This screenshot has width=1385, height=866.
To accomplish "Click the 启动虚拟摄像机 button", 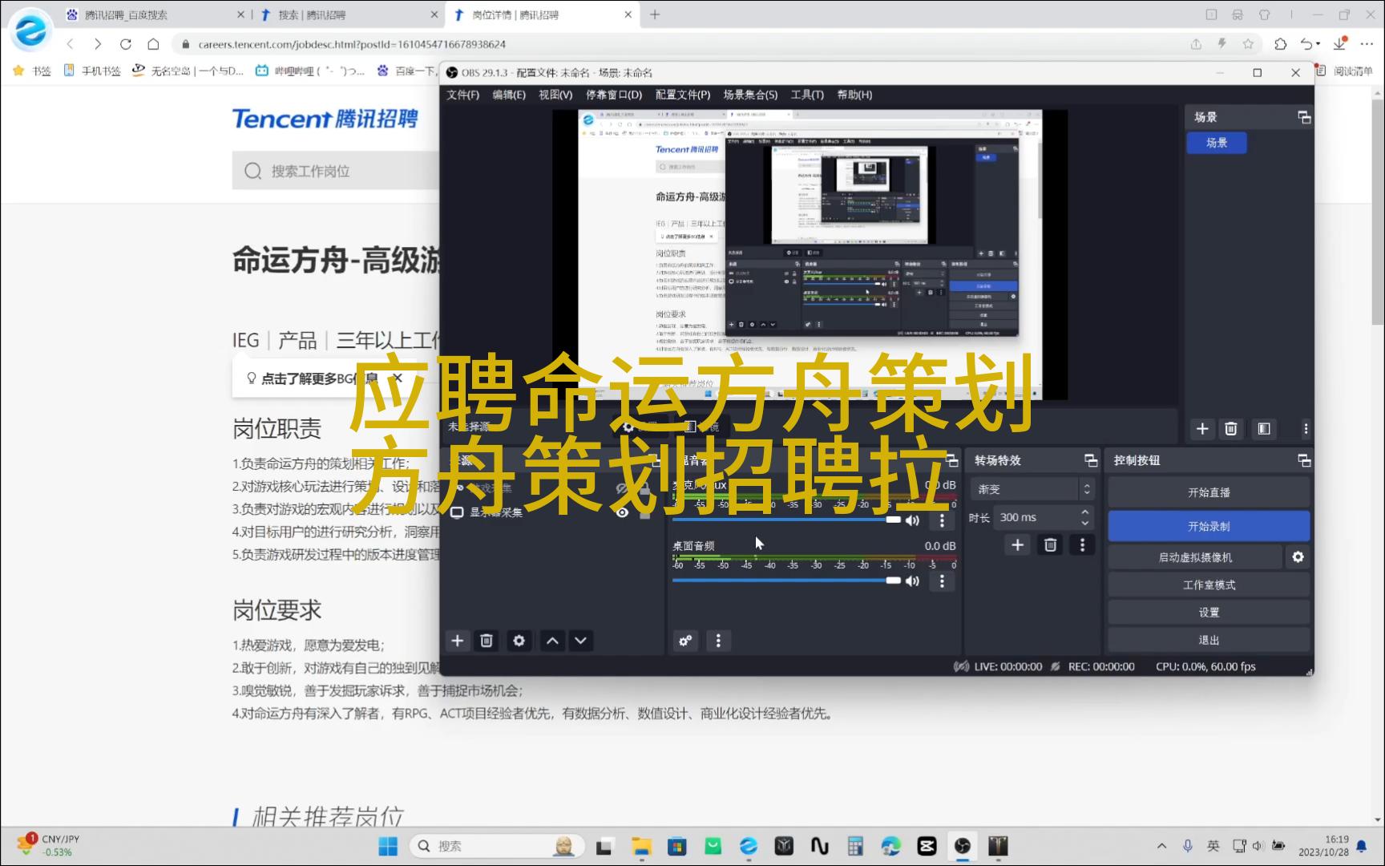I will pos(1195,557).
